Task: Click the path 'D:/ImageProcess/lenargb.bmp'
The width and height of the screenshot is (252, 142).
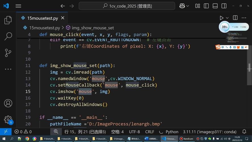Action: pyautogui.click(x=124, y=124)
